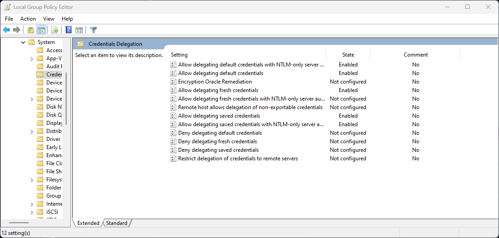
Task: Go up one level with folder icon
Action: [31, 30]
